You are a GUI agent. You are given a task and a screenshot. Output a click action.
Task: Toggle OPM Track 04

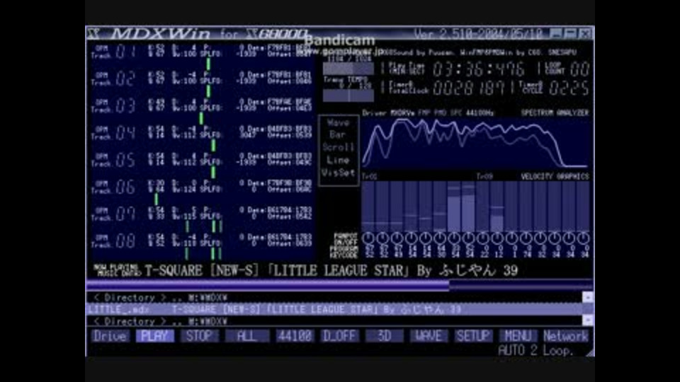pyautogui.click(x=114, y=132)
